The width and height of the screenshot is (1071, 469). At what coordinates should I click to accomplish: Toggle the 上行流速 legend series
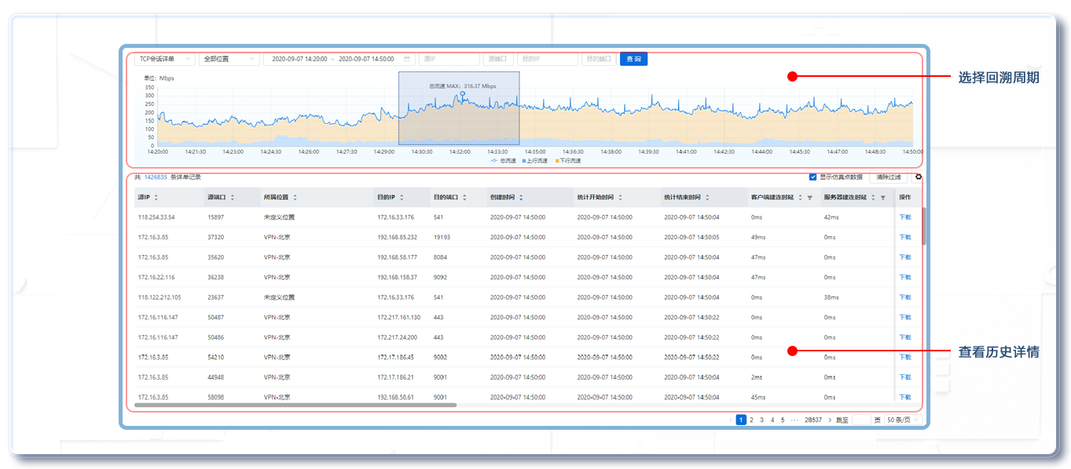point(535,161)
